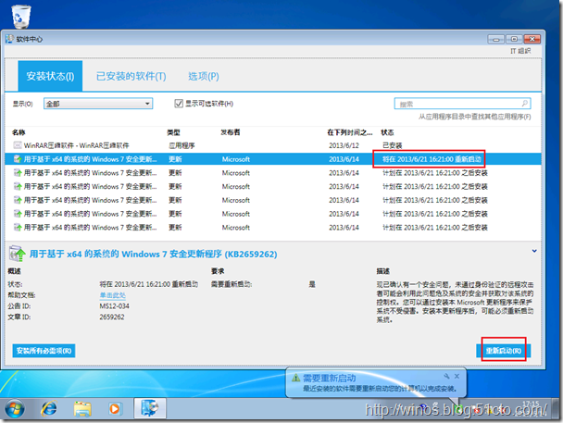Viewport: 563px width, 423px height.
Task: Open Windows Media Player from taskbar
Action: (x=115, y=408)
